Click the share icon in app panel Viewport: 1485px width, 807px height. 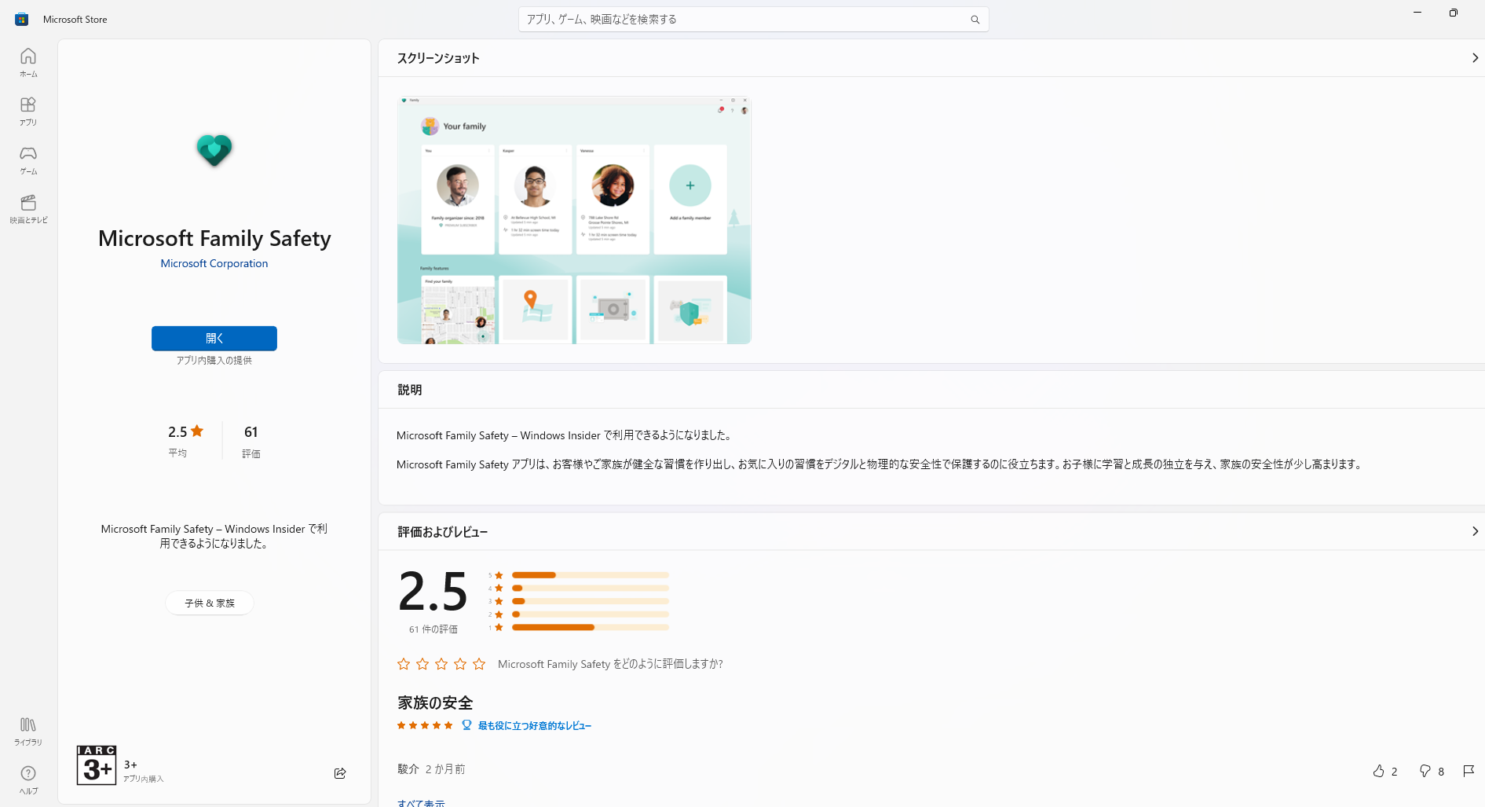click(x=340, y=773)
